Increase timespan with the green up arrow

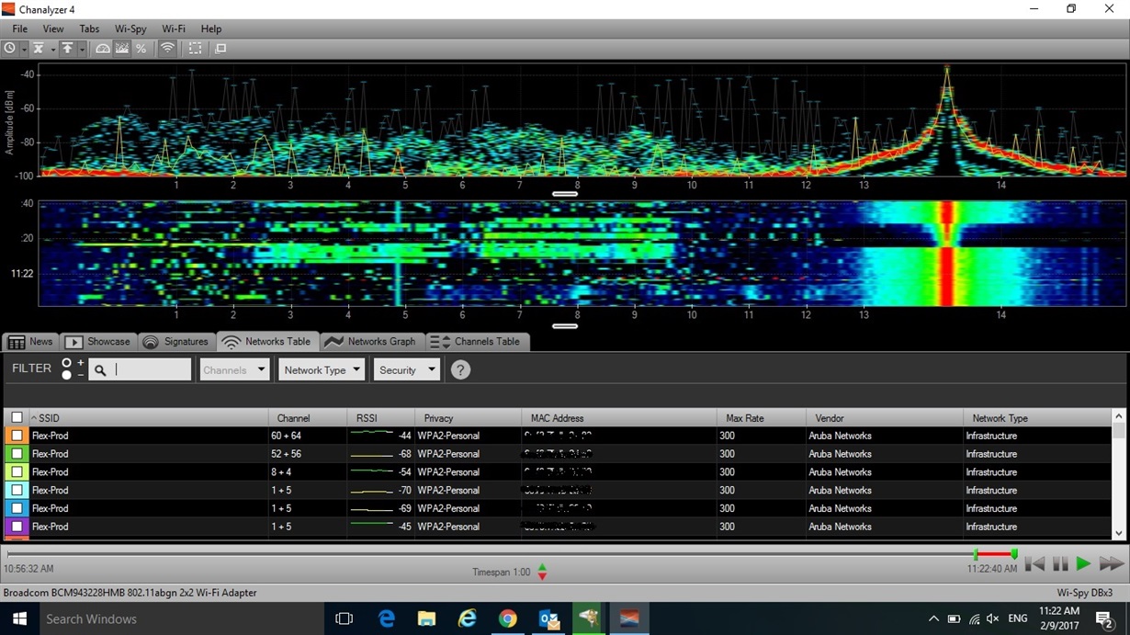tap(542, 567)
